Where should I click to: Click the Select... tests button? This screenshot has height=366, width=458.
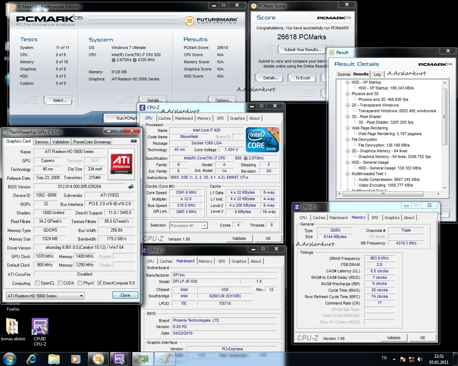point(60,100)
